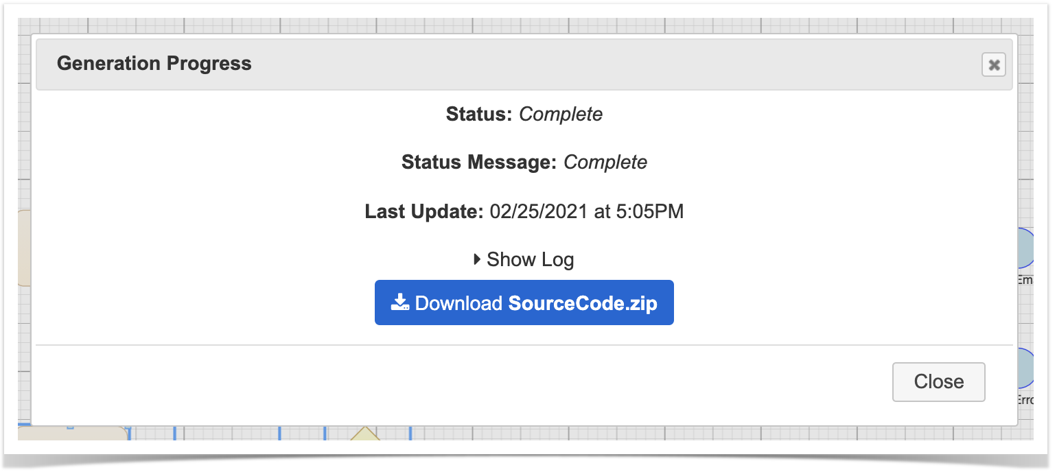
Task: Select the beige rounded node at left edge
Action: [x=24, y=248]
